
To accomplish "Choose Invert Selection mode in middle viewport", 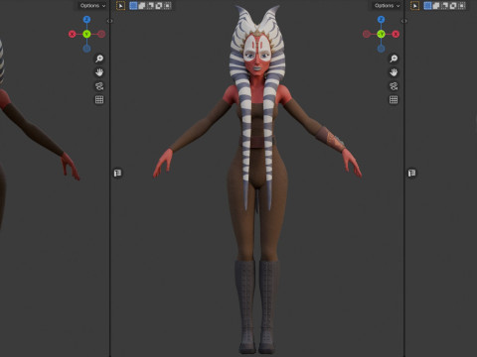I will pos(159,6).
